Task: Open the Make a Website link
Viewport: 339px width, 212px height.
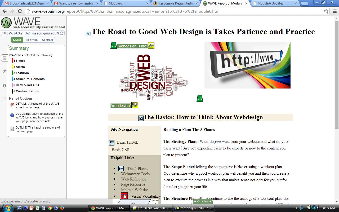Action: (134, 190)
